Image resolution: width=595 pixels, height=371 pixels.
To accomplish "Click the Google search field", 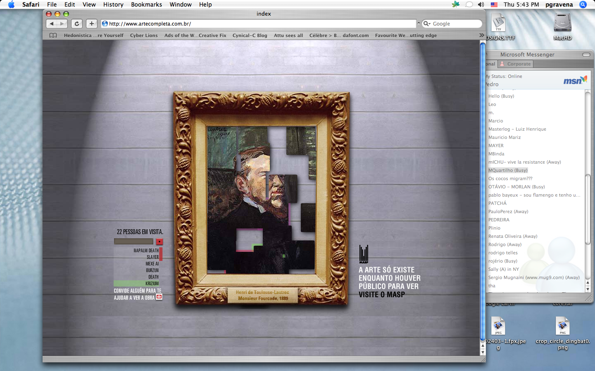I will click(x=452, y=24).
